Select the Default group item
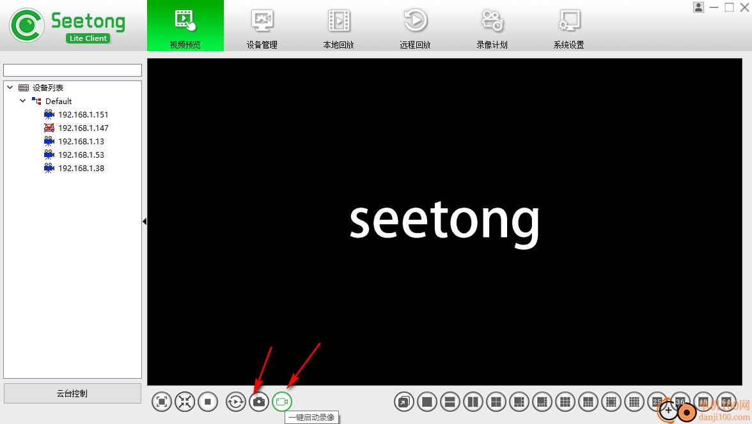The height and width of the screenshot is (424, 752). tap(59, 101)
